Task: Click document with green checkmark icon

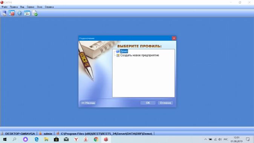Action: pos(35,13)
